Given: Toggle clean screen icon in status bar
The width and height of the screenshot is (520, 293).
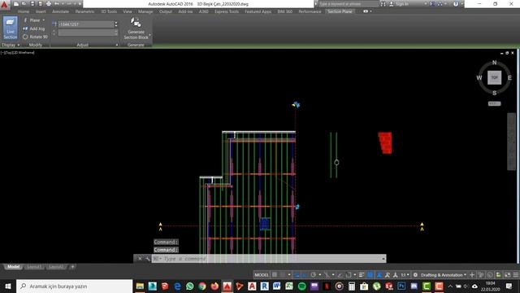Looking at the screenshot, I should click(507, 275).
